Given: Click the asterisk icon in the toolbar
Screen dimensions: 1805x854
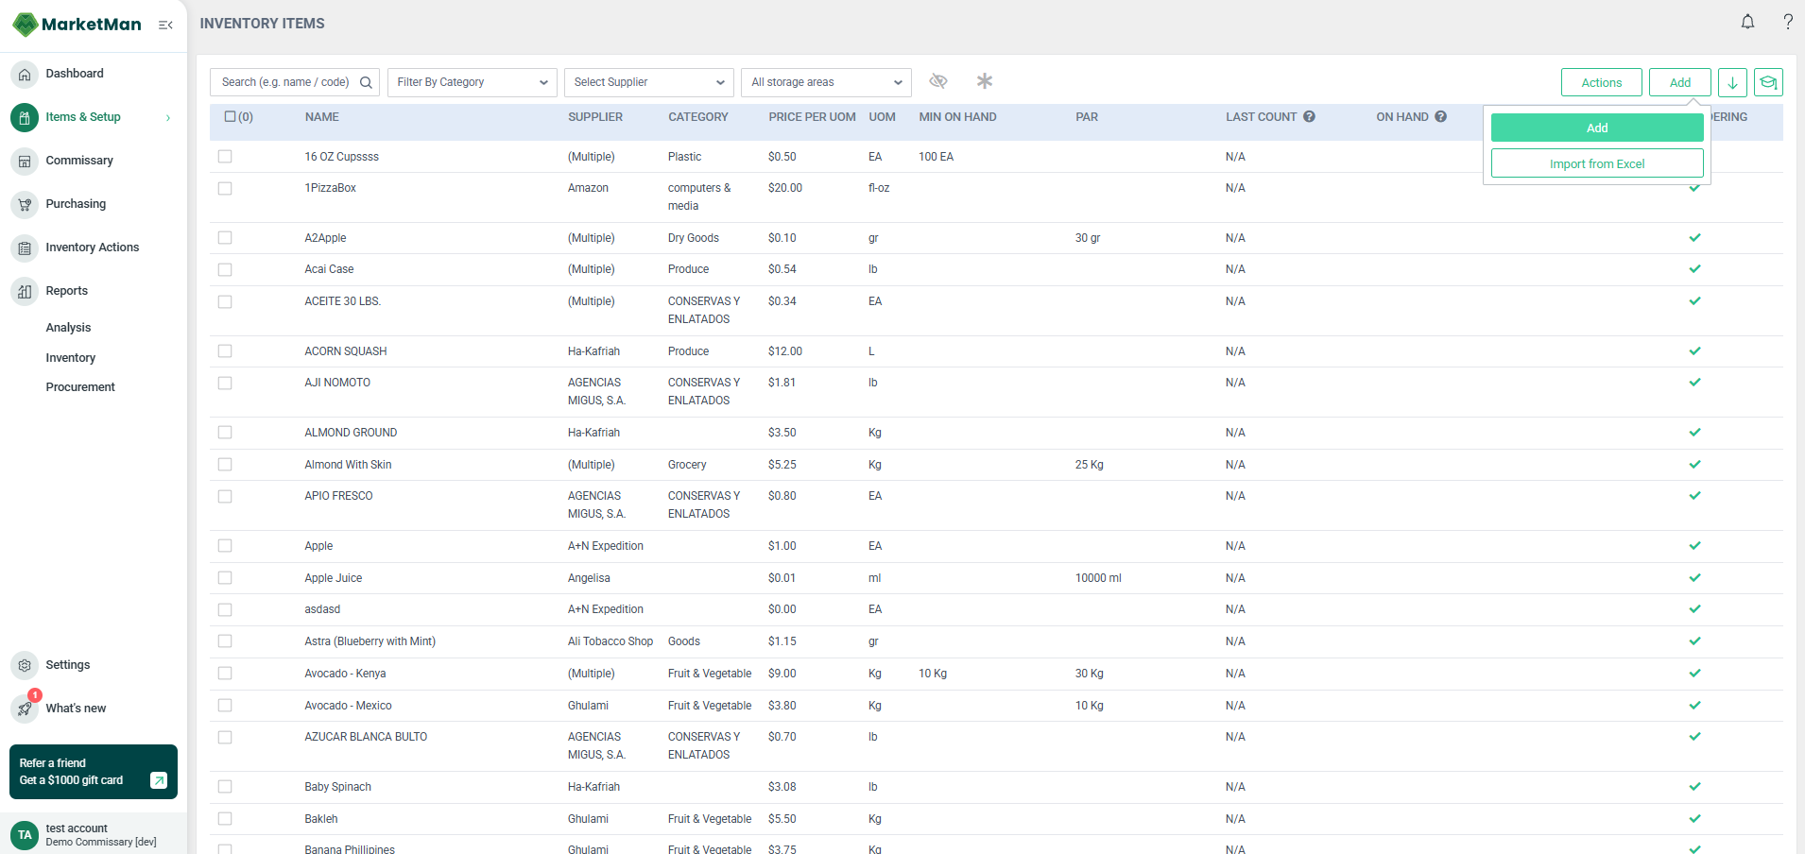Looking at the screenshot, I should (x=984, y=81).
